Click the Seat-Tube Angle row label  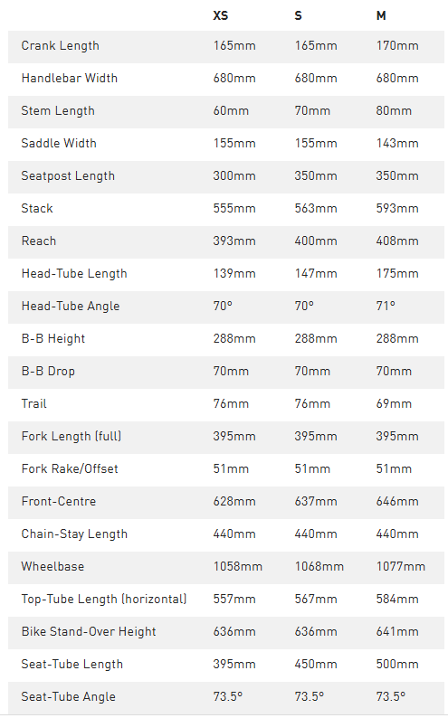coord(68,697)
